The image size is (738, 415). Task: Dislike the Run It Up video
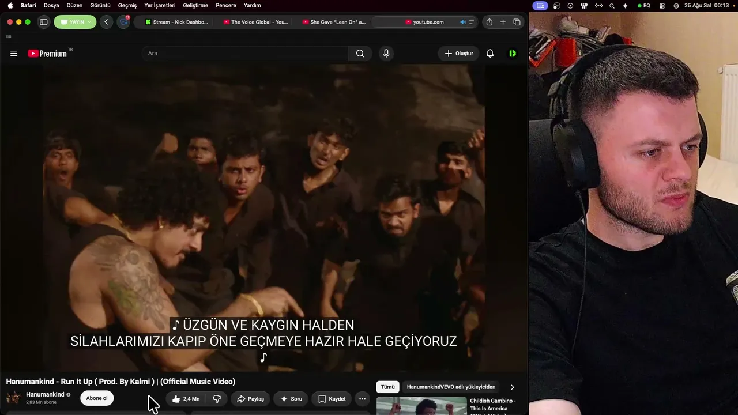217,399
